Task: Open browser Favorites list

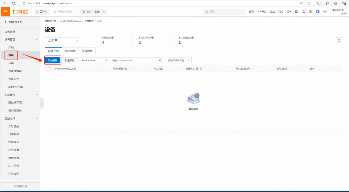Action: pyautogui.click(x=327, y=3)
